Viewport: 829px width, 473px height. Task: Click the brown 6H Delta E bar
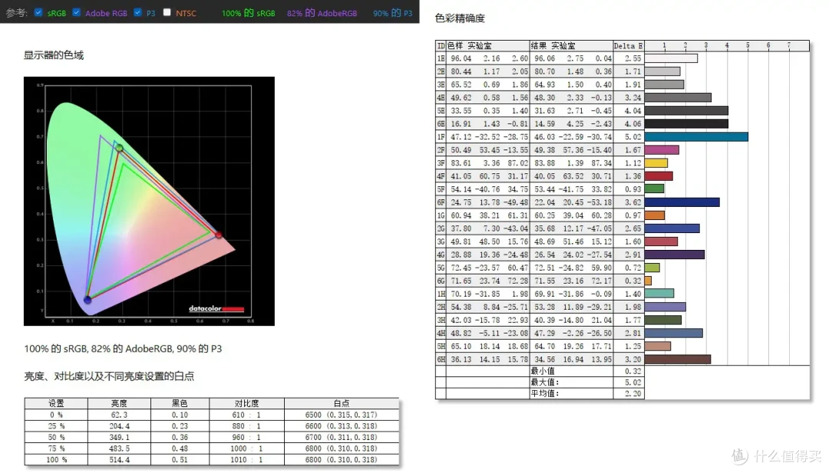click(x=678, y=360)
